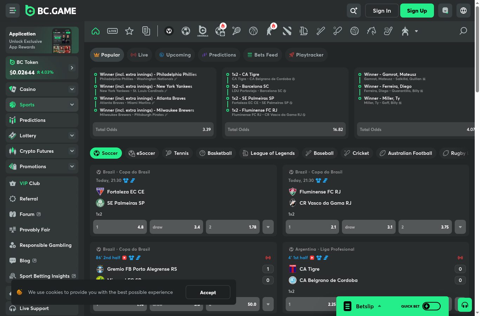The image size is (480, 316).
Task: Open more sports dropdown arrow in toolbar
Action: coord(416,31)
